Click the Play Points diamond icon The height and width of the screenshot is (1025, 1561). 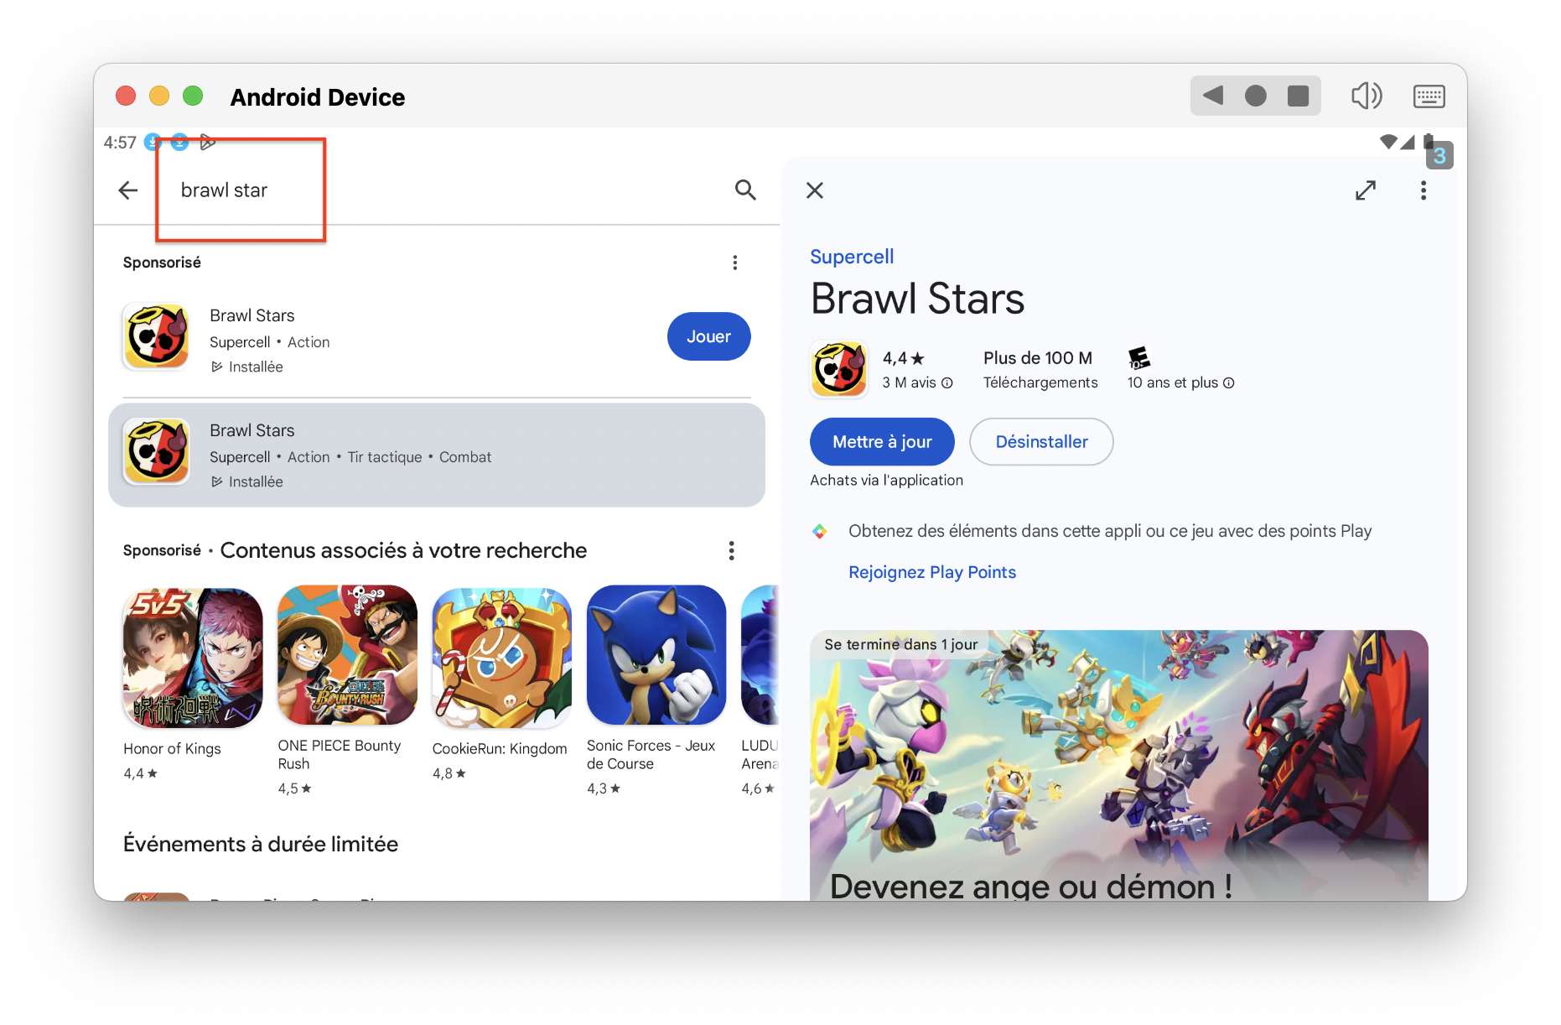click(820, 531)
